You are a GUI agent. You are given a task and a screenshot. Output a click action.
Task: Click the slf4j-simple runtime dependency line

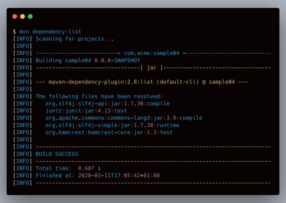(112, 125)
